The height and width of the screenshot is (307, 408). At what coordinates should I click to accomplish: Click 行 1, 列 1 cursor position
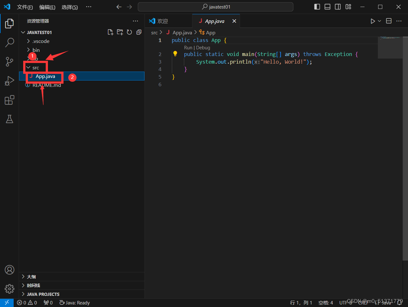click(301, 303)
